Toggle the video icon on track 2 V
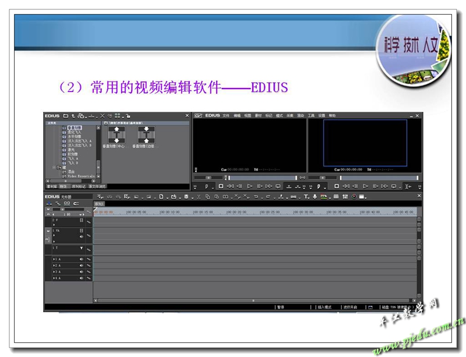Image resolution: width=466 pixels, height=357 pixels. [x=82, y=221]
